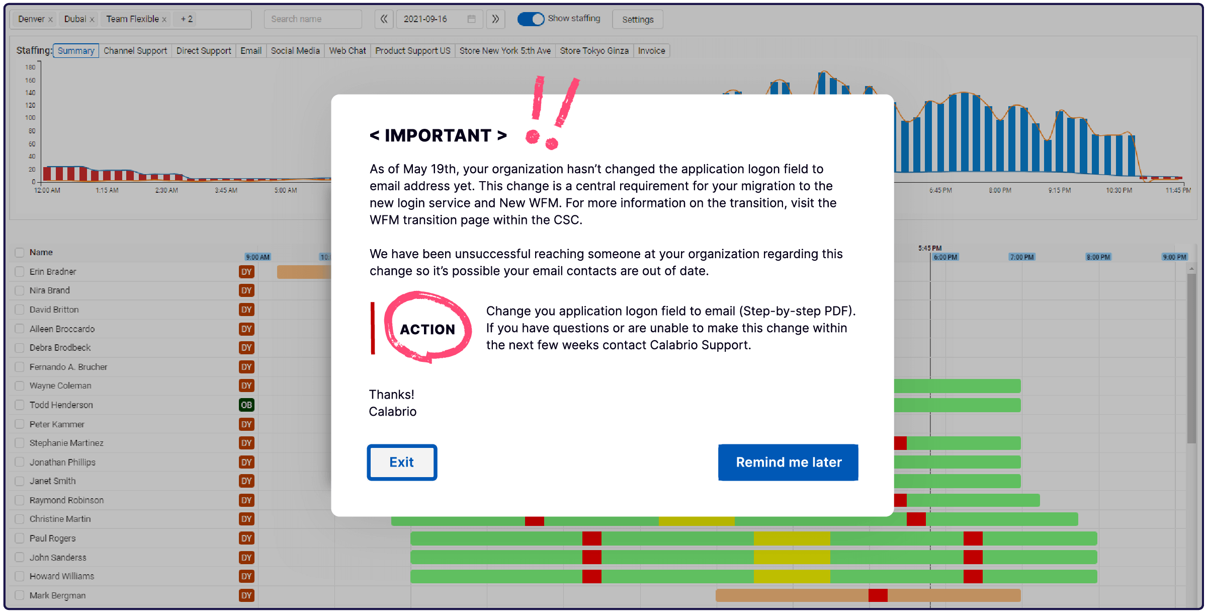Click Exit in the dialog

click(x=402, y=462)
